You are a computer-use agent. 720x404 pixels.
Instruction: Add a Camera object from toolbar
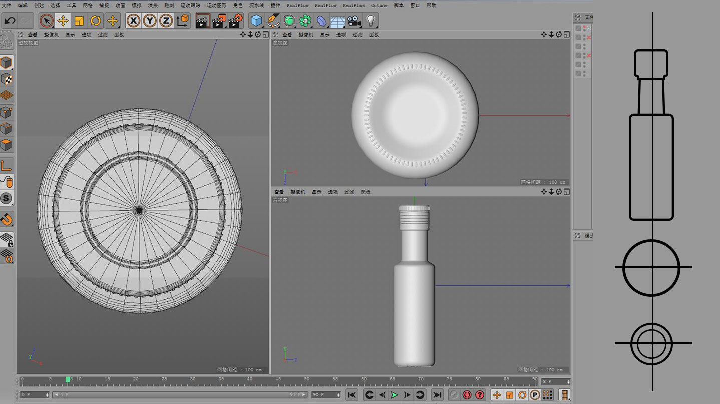coord(354,21)
